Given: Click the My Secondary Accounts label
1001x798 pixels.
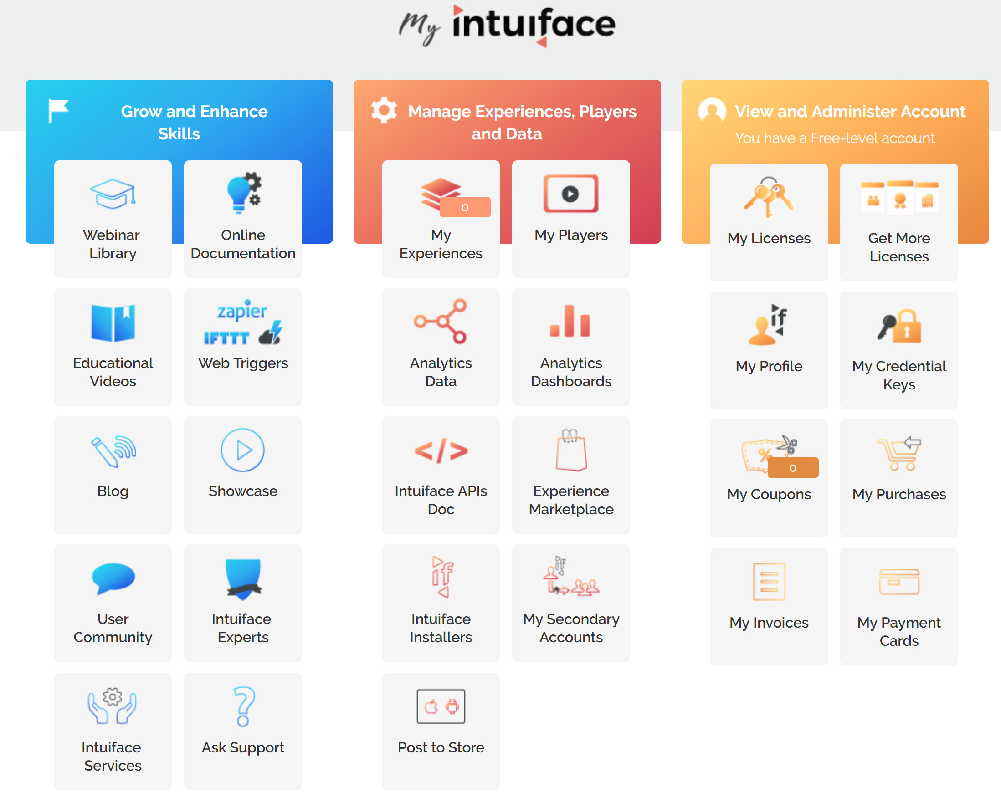Looking at the screenshot, I should (570, 628).
